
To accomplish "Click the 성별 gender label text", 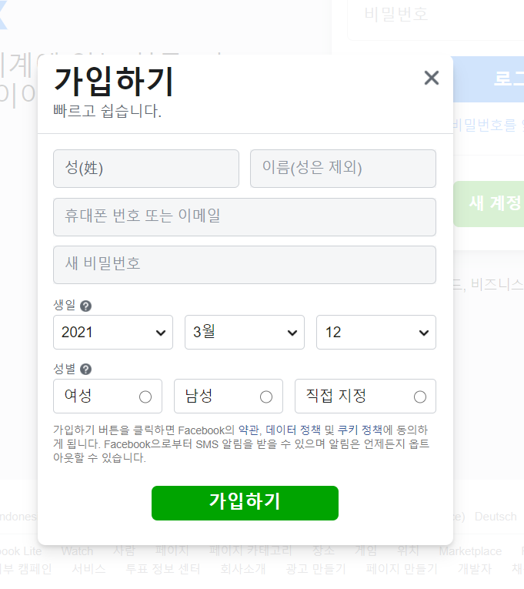I will (x=65, y=369).
